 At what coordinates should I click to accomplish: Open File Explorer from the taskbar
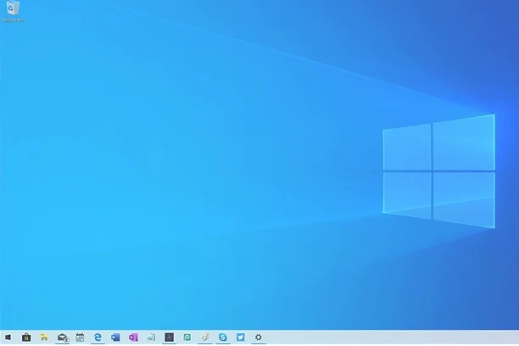click(44, 337)
